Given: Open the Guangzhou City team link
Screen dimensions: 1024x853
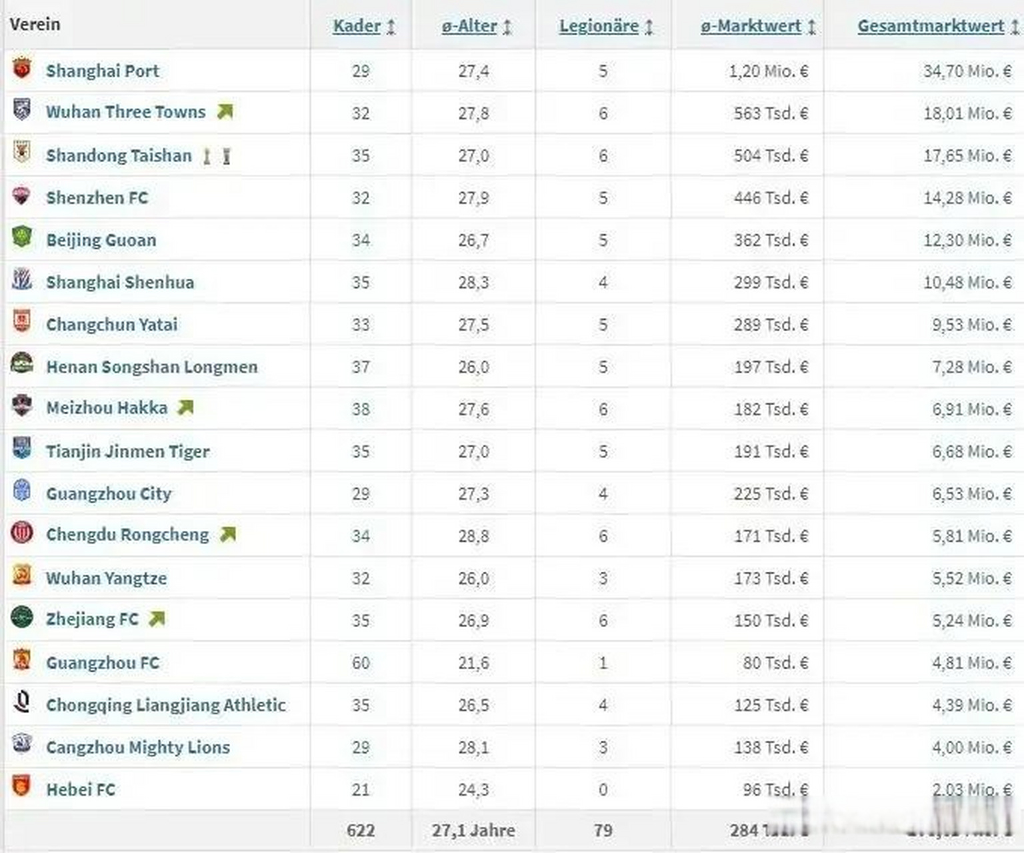Looking at the screenshot, I should point(109,494).
